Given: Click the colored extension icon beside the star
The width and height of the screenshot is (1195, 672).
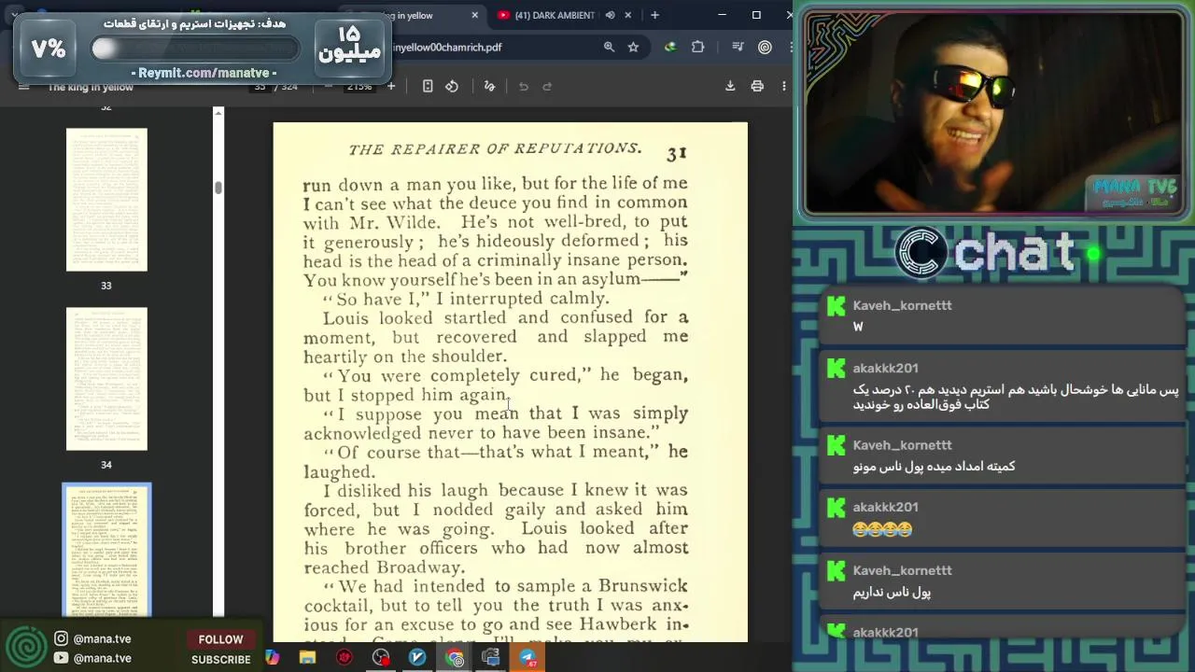Looking at the screenshot, I should click(x=670, y=47).
